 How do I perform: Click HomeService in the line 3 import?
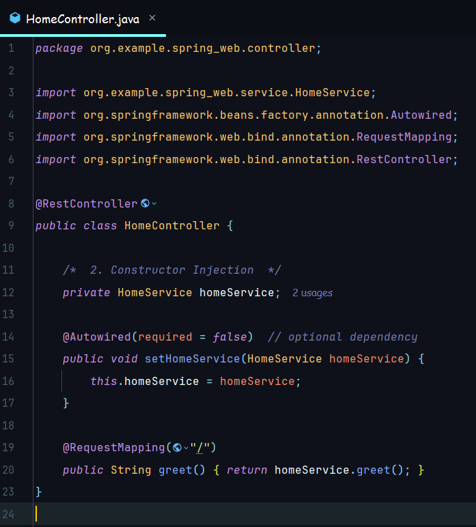[x=333, y=92]
